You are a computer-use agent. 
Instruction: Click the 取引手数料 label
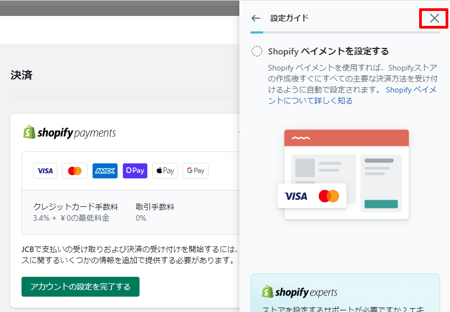coord(154,207)
